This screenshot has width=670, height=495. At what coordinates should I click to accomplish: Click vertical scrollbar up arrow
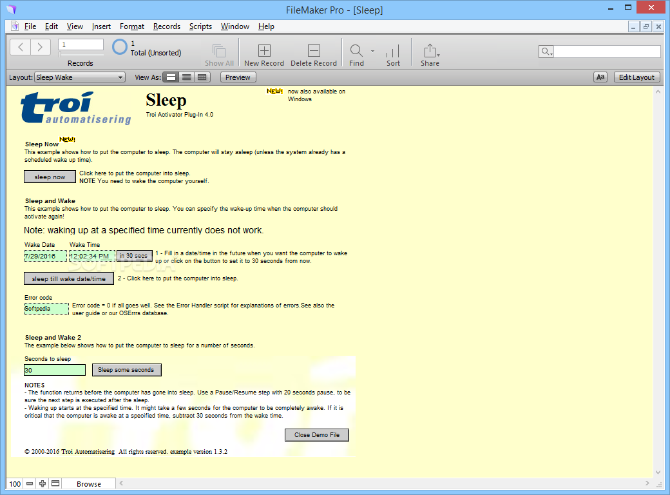click(x=658, y=92)
